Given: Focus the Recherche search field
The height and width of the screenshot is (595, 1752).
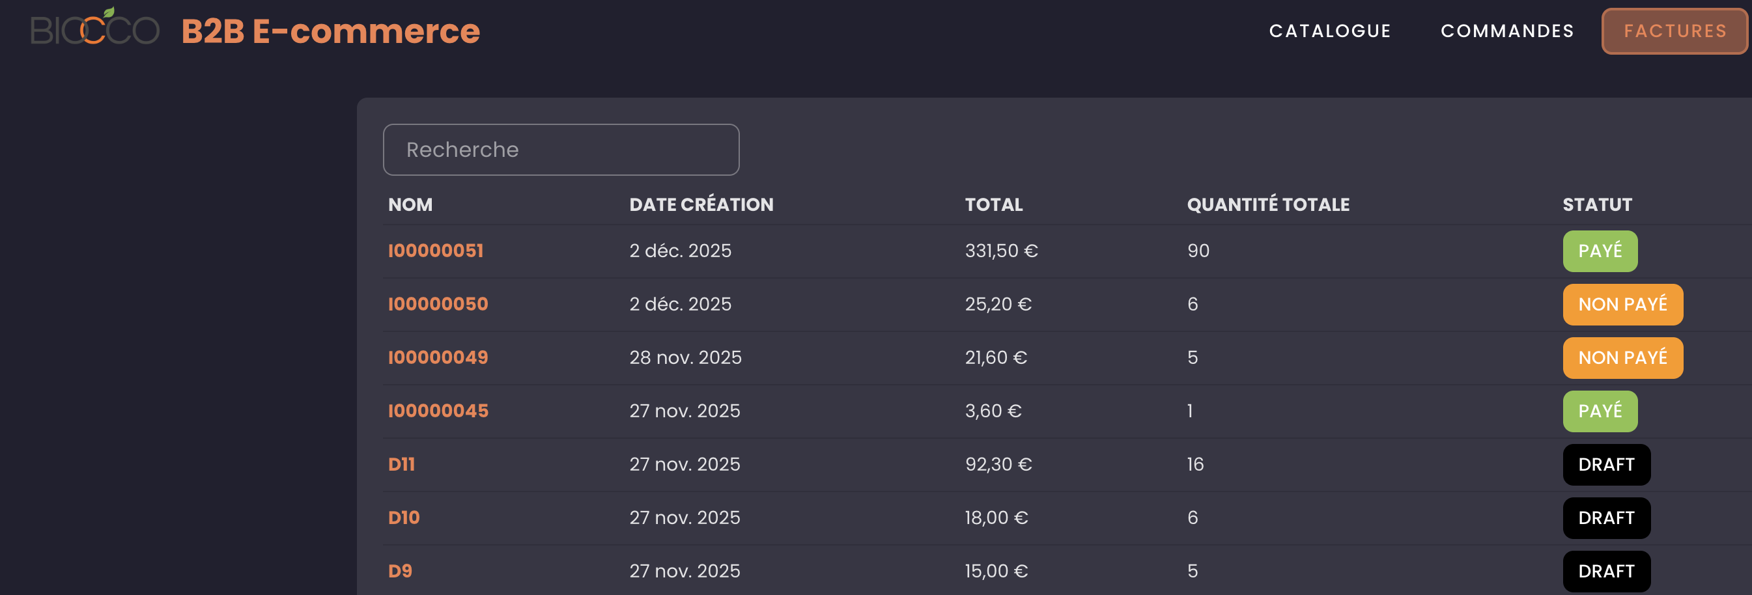Looking at the screenshot, I should [x=560, y=150].
